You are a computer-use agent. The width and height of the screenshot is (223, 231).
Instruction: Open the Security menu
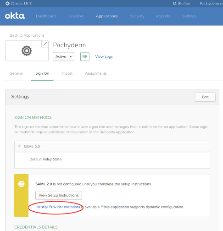tap(137, 16)
